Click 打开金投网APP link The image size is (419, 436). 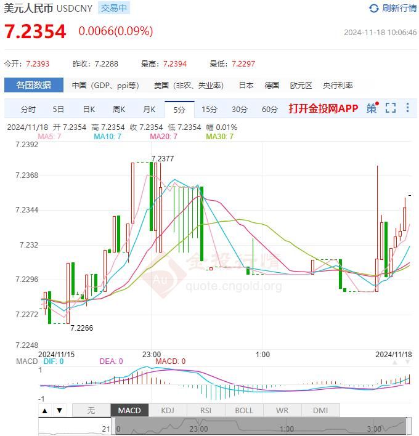323,108
